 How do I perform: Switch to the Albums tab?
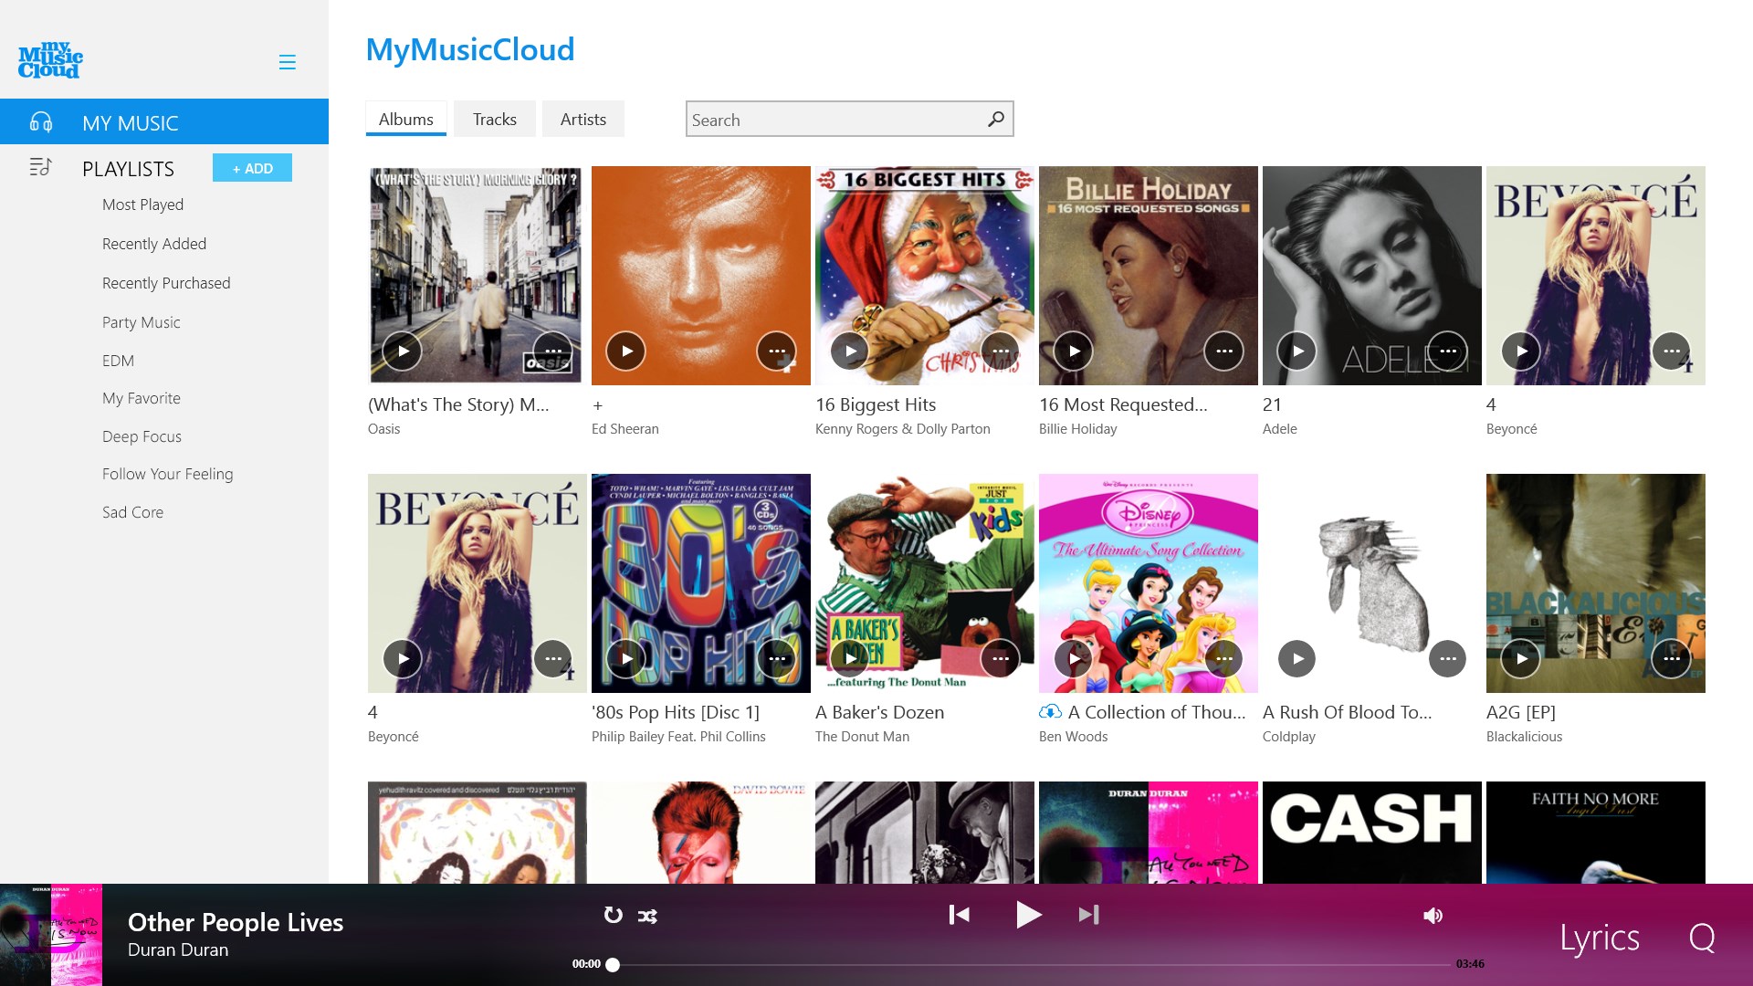point(406,119)
